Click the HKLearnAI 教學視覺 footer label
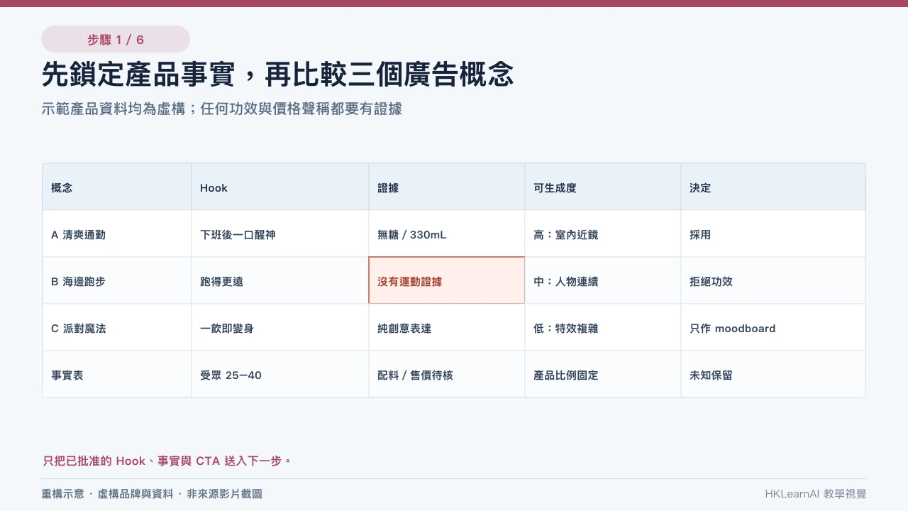Viewport: 908px width, 511px height. (816, 493)
